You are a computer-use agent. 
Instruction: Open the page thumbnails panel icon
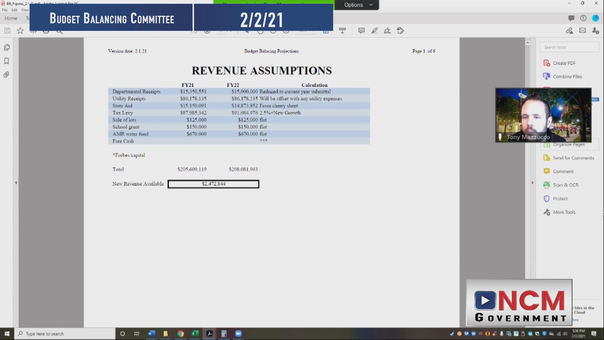(x=7, y=48)
